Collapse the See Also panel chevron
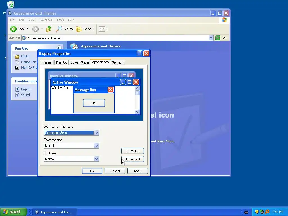 [x=59, y=48]
